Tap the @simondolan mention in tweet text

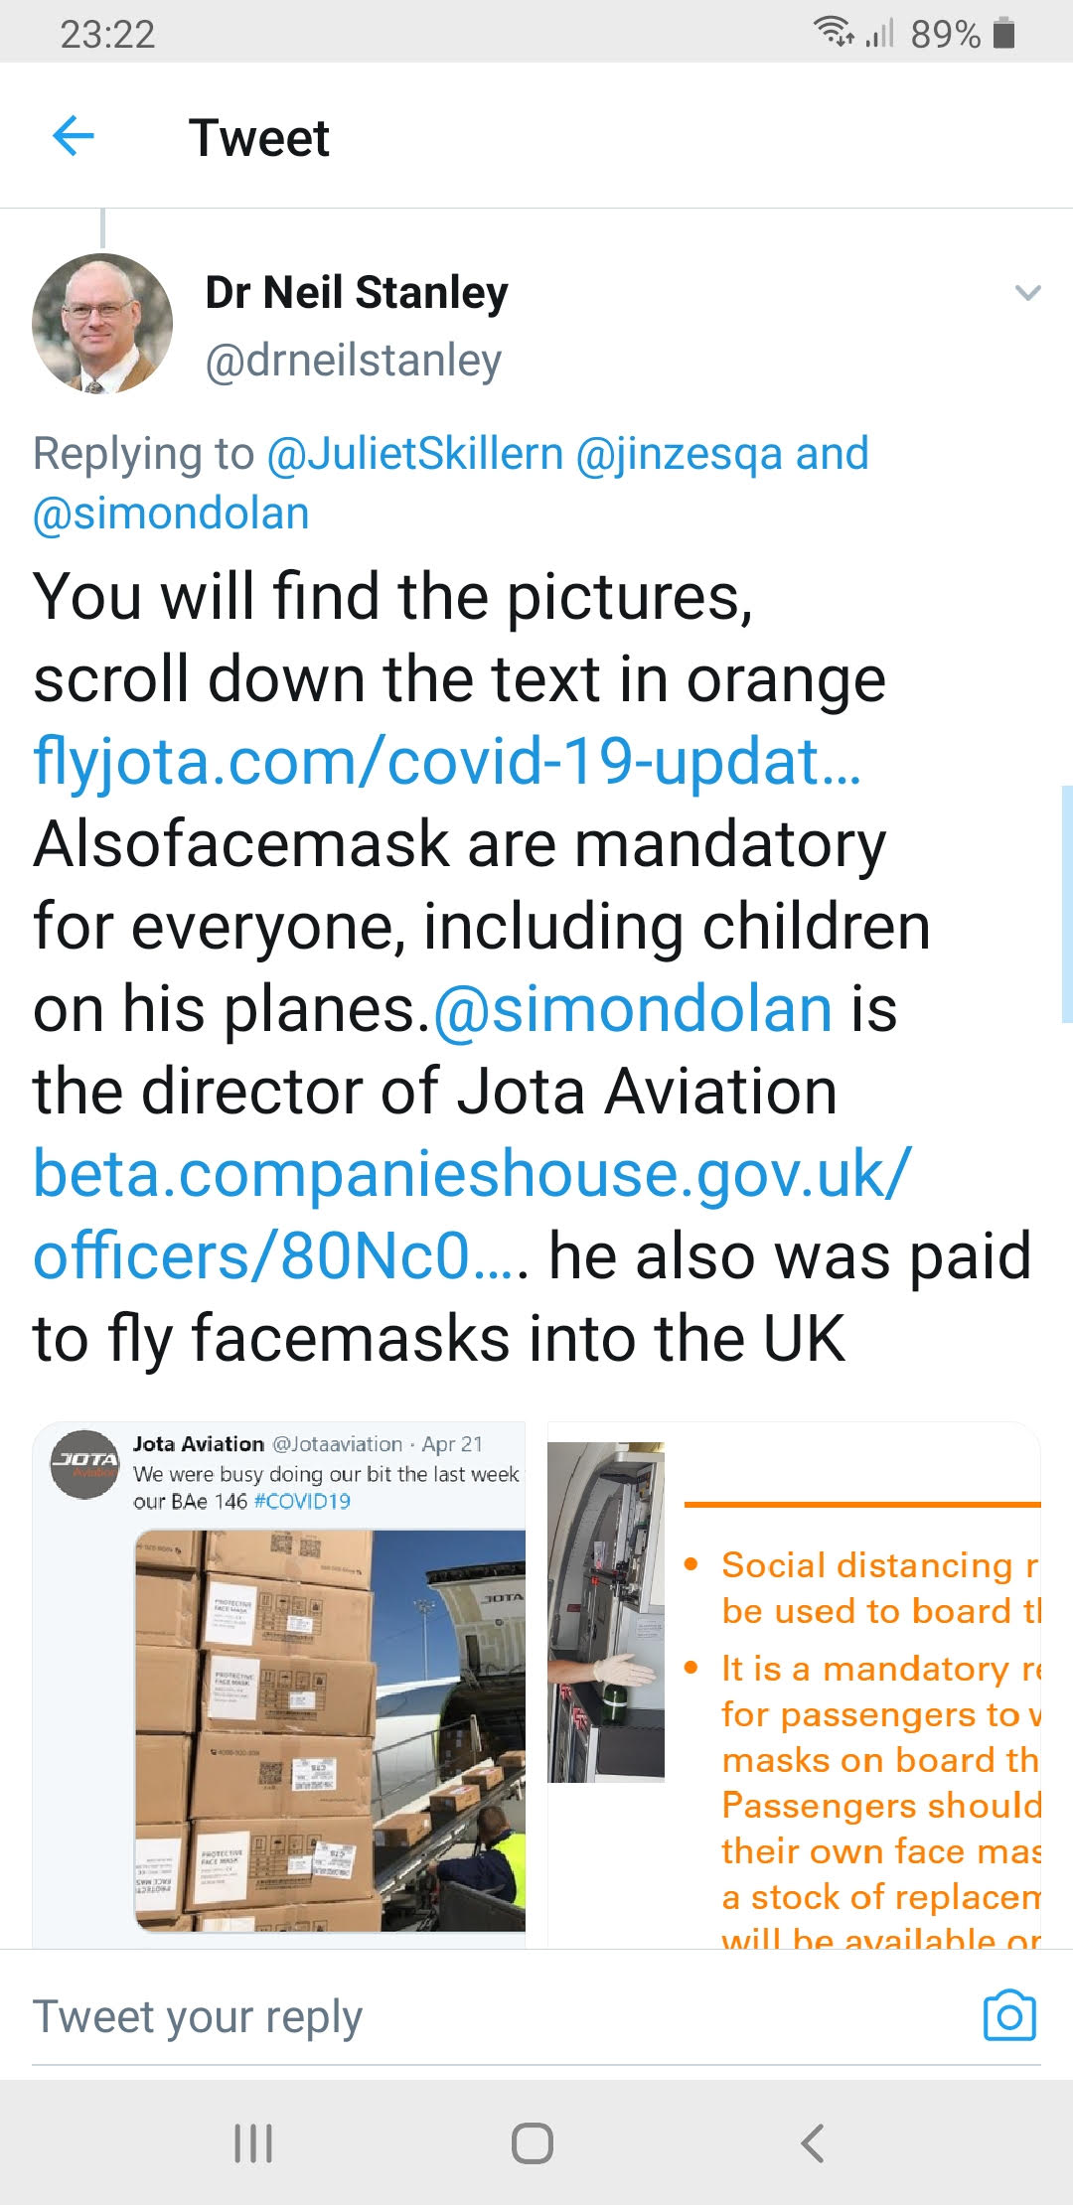tap(633, 1010)
